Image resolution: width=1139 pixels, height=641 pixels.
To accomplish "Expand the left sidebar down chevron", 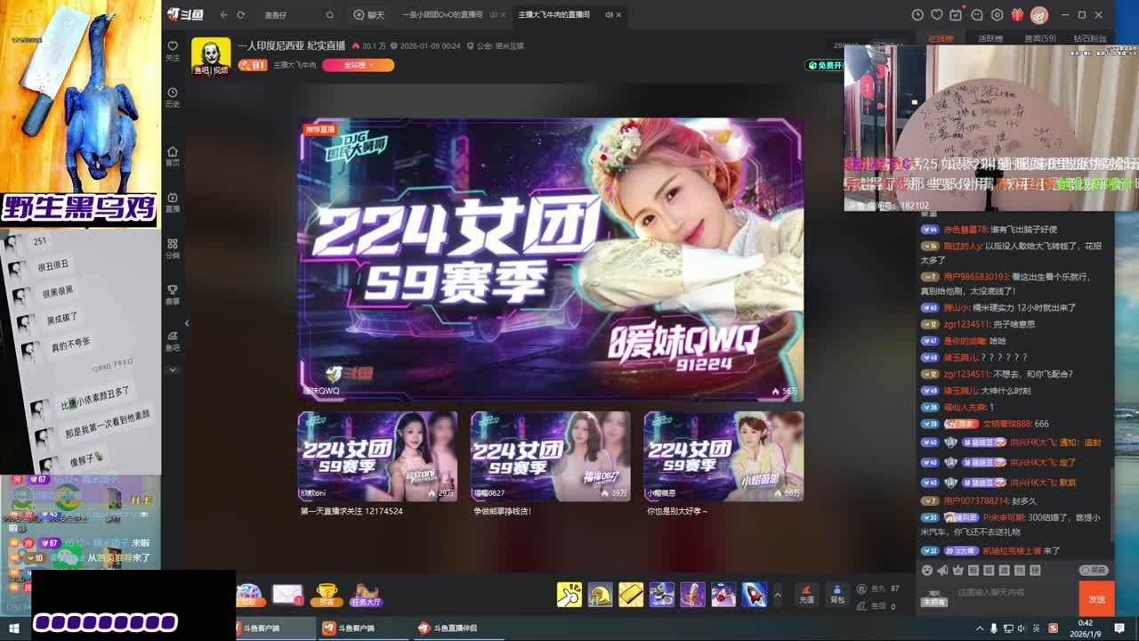I will tap(173, 369).
